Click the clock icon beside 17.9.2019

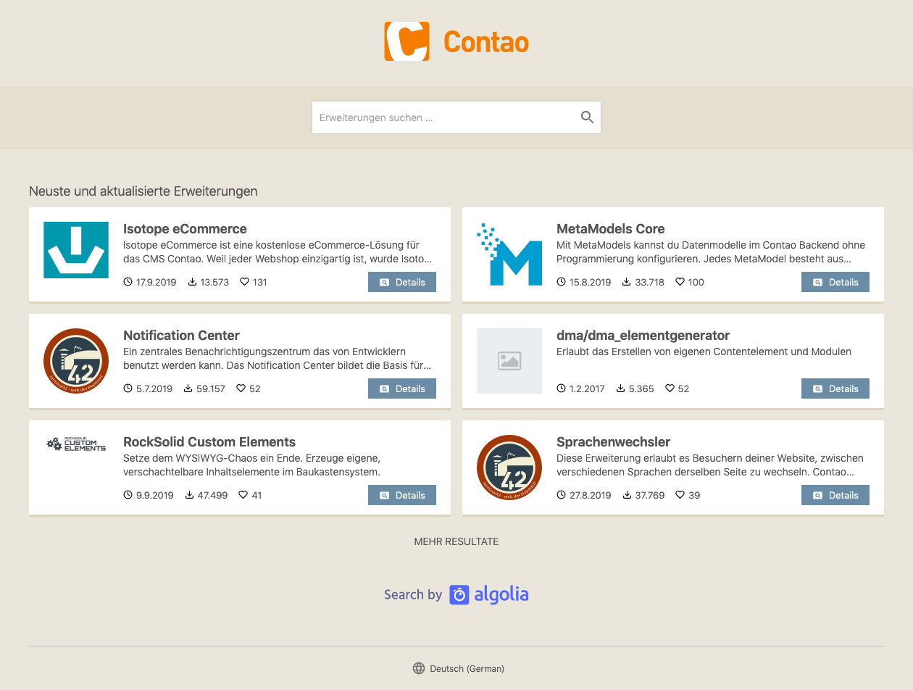[128, 282]
